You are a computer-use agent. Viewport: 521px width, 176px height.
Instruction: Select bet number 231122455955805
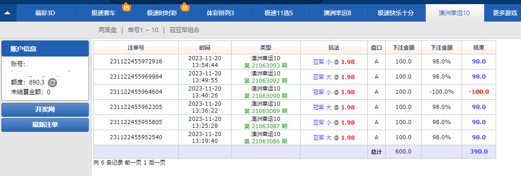pyautogui.click(x=136, y=122)
